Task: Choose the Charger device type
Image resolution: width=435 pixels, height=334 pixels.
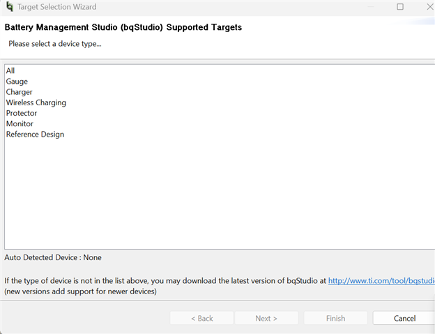Action: 19,92
